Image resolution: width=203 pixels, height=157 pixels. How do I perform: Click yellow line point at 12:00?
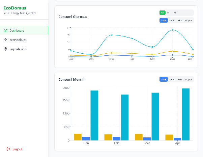click(132, 53)
